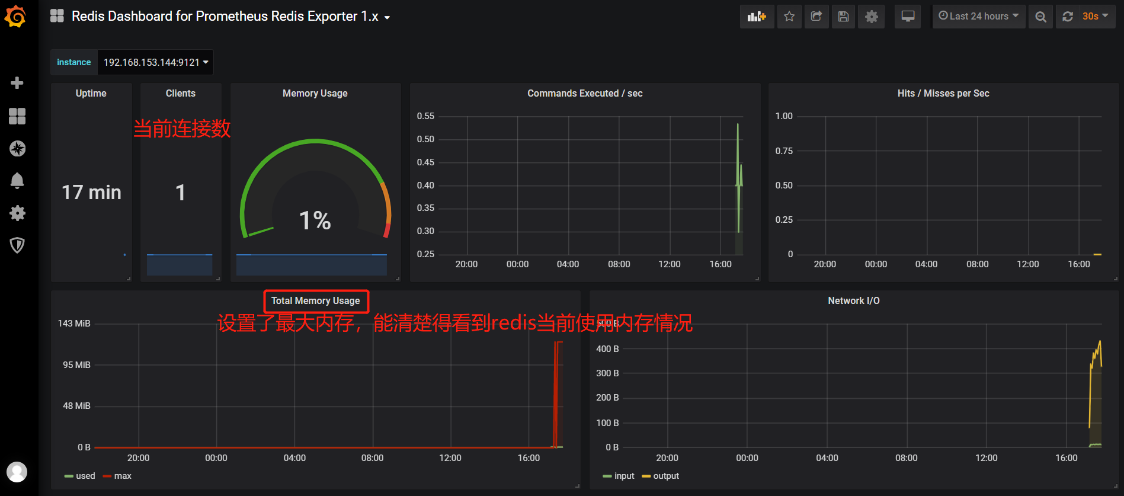Viewport: 1124px width, 496px height.
Task: Open the dashboard title dropdown
Action: (230, 16)
